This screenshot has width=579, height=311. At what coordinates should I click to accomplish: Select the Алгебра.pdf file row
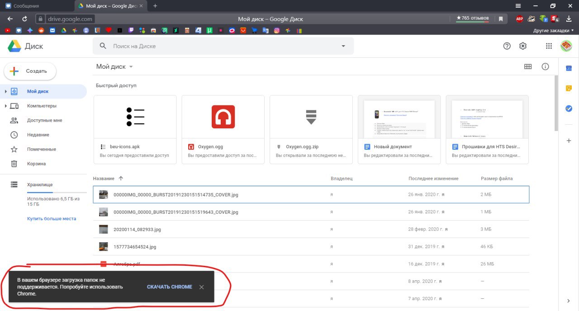pyautogui.click(x=311, y=264)
